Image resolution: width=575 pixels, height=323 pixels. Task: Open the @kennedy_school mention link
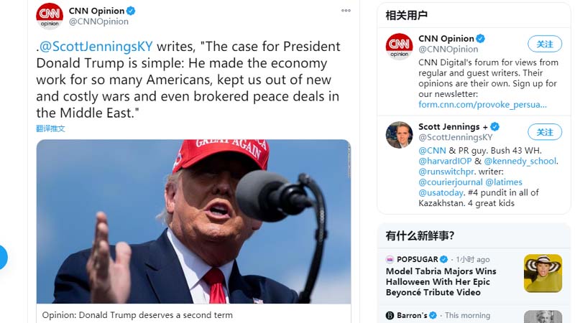click(520, 161)
